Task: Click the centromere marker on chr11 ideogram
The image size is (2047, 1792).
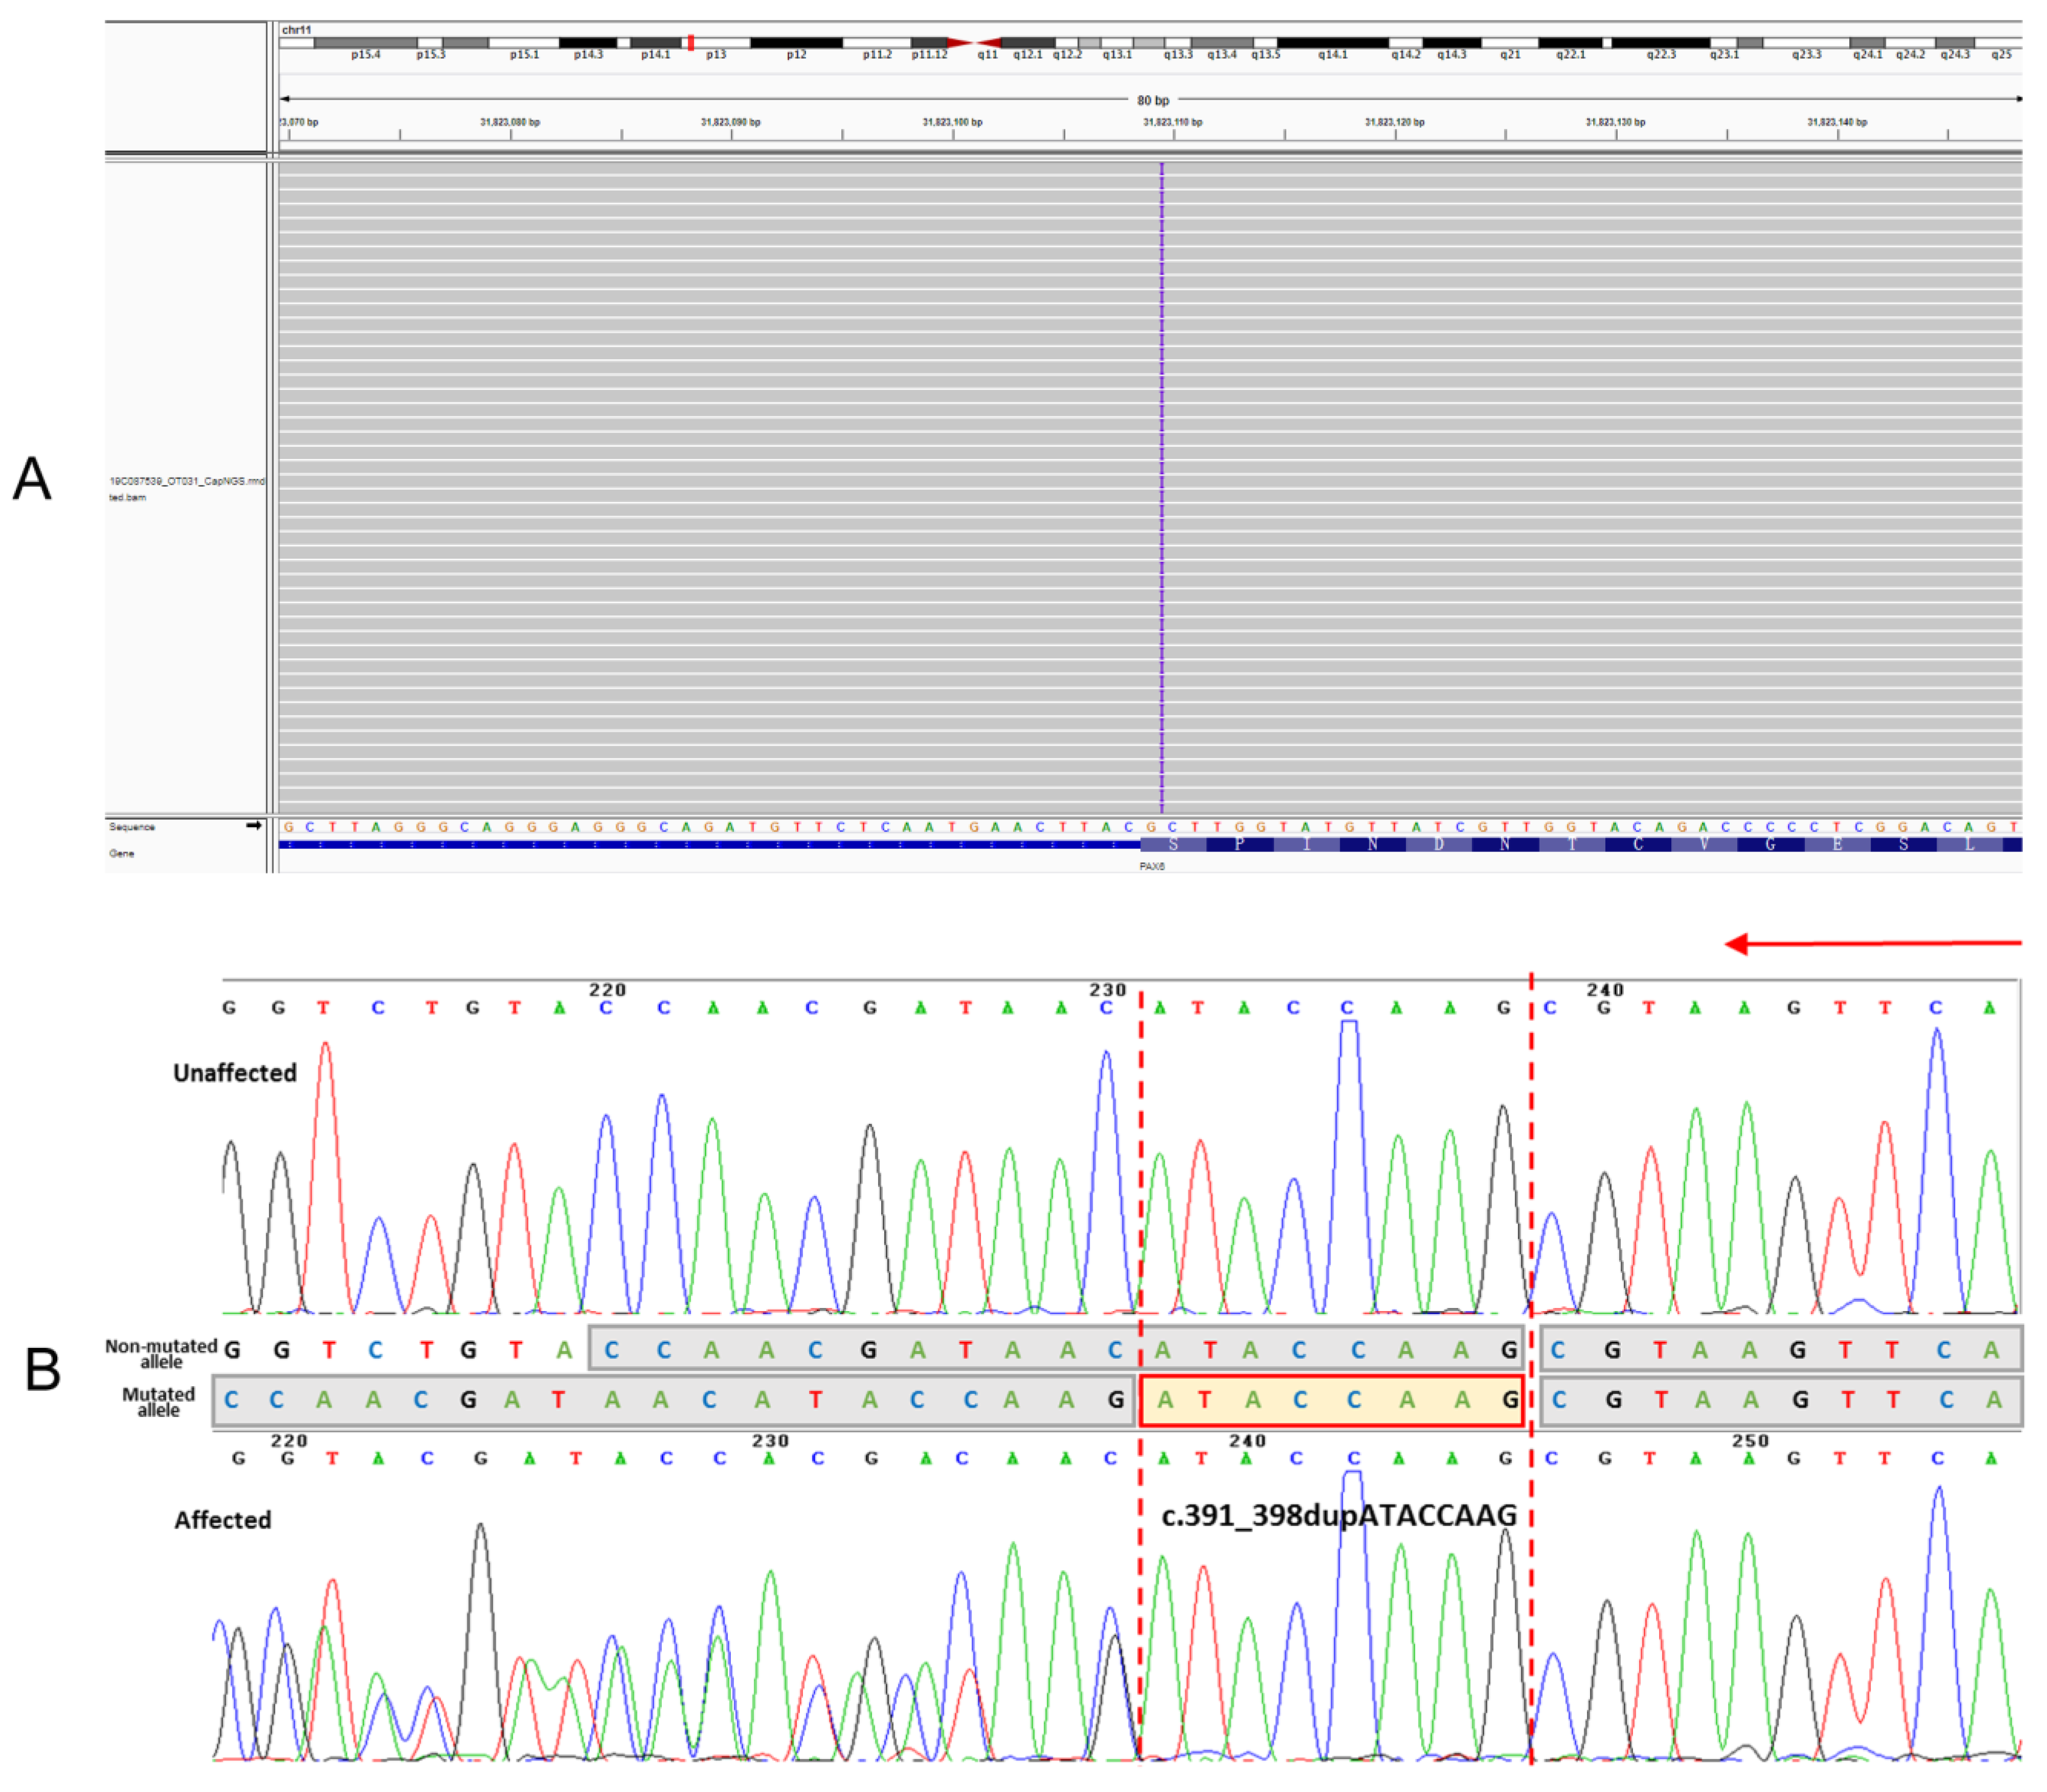Action: (x=974, y=42)
